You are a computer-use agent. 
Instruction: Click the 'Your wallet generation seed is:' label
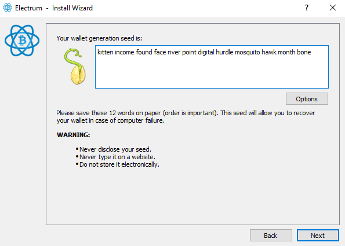coord(99,38)
